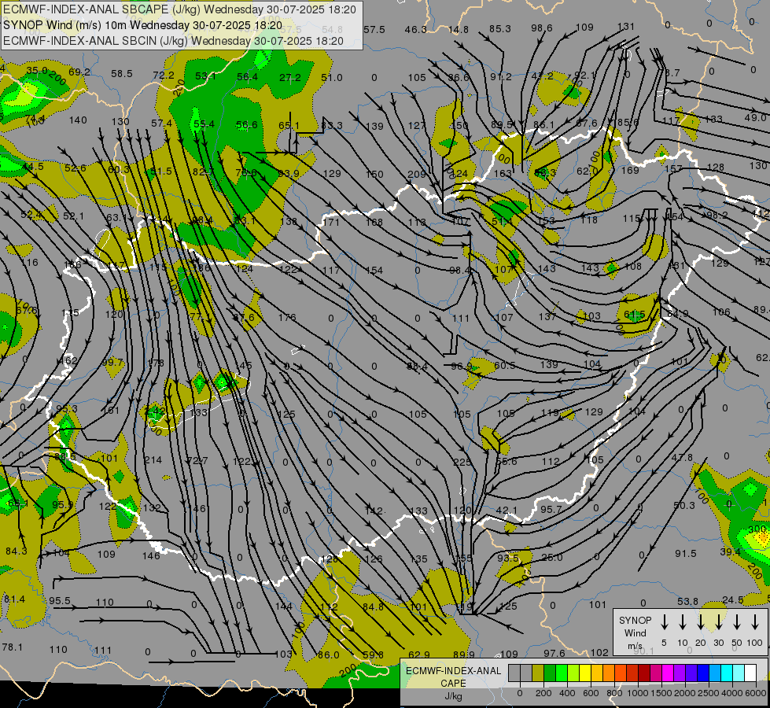Click the '214' value on the map
The width and height of the screenshot is (770, 708).
[153, 460]
